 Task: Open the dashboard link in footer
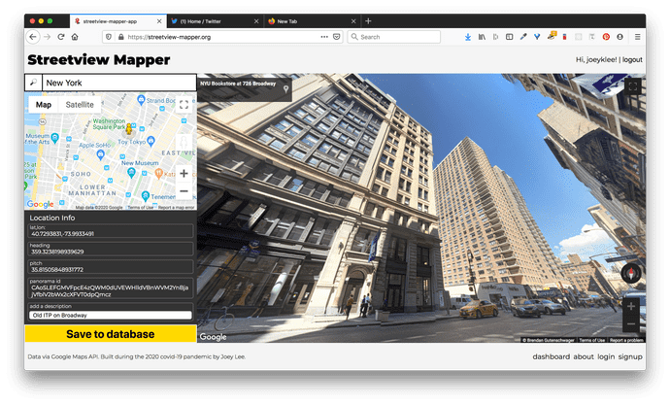click(x=551, y=356)
